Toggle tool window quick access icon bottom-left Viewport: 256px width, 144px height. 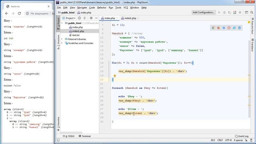click(58, 140)
